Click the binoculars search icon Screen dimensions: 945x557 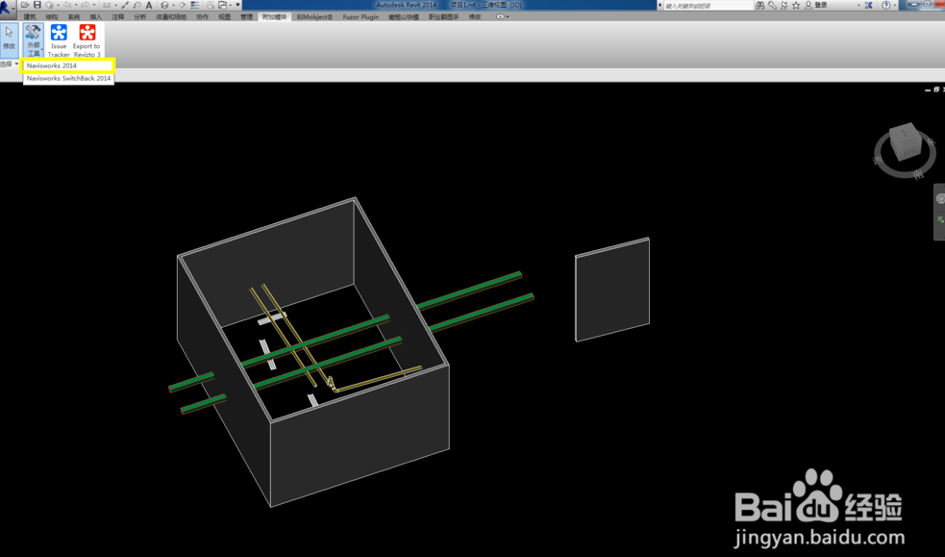760,6
